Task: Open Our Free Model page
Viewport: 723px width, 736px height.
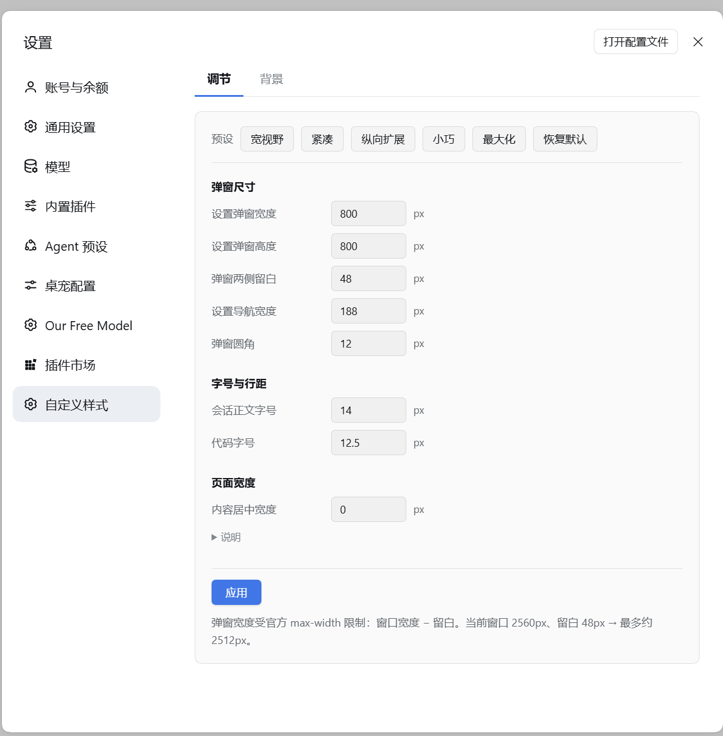Action: (x=87, y=325)
